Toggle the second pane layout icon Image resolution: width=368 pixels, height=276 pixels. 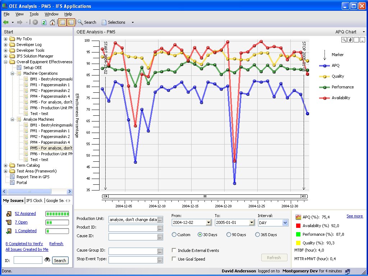pos(71,22)
